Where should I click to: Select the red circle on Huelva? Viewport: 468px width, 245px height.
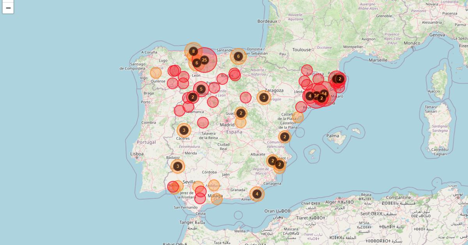click(173, 187)
